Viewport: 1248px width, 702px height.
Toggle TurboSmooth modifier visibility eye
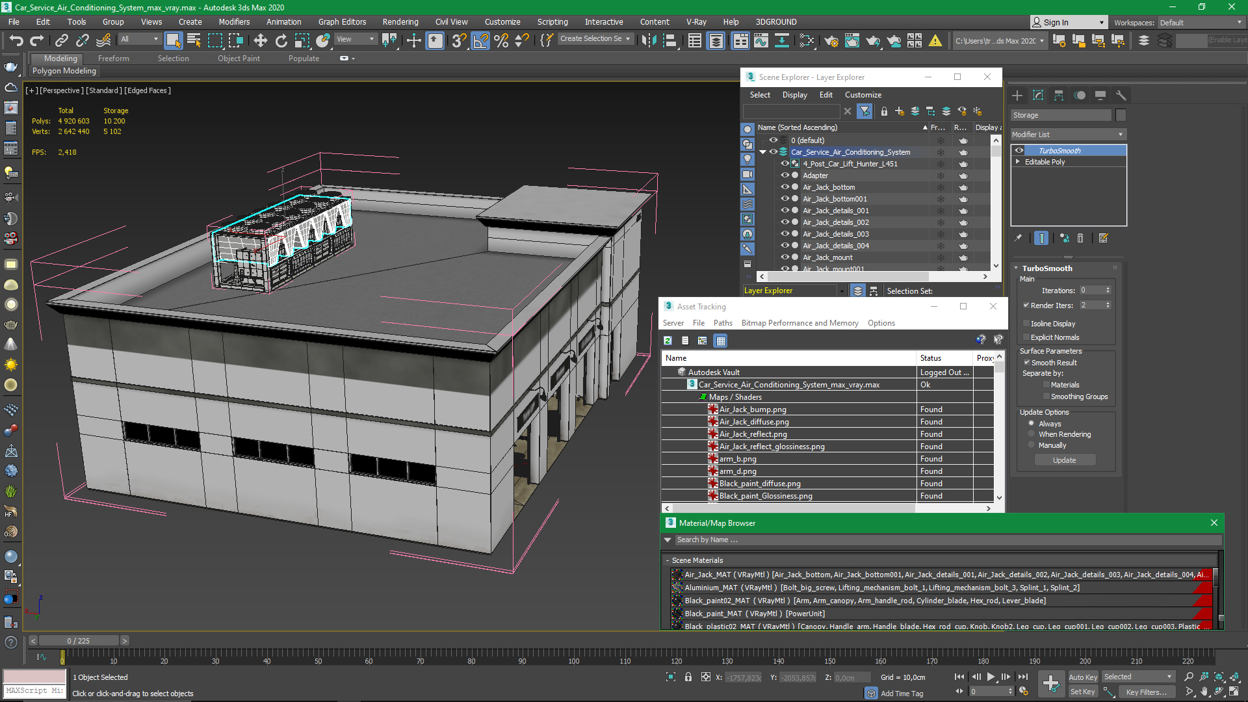pos(1019,151)
